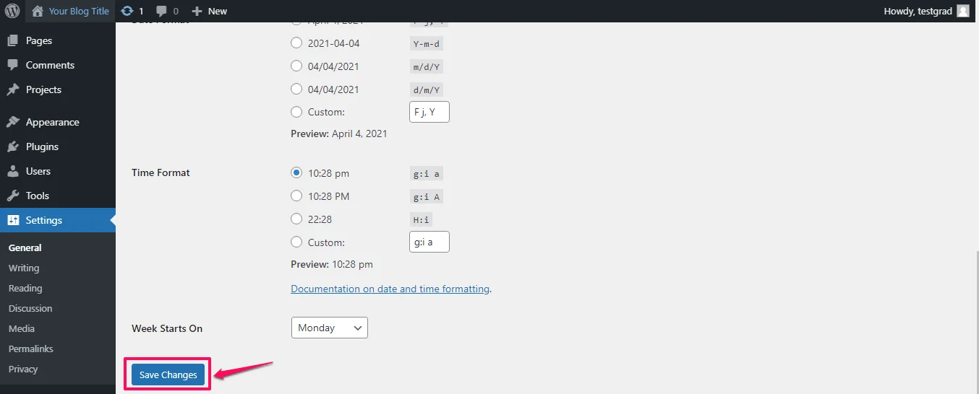Open Documentation on date and time formatting link
The image size is (979, 394).
[x=390, y=289]
